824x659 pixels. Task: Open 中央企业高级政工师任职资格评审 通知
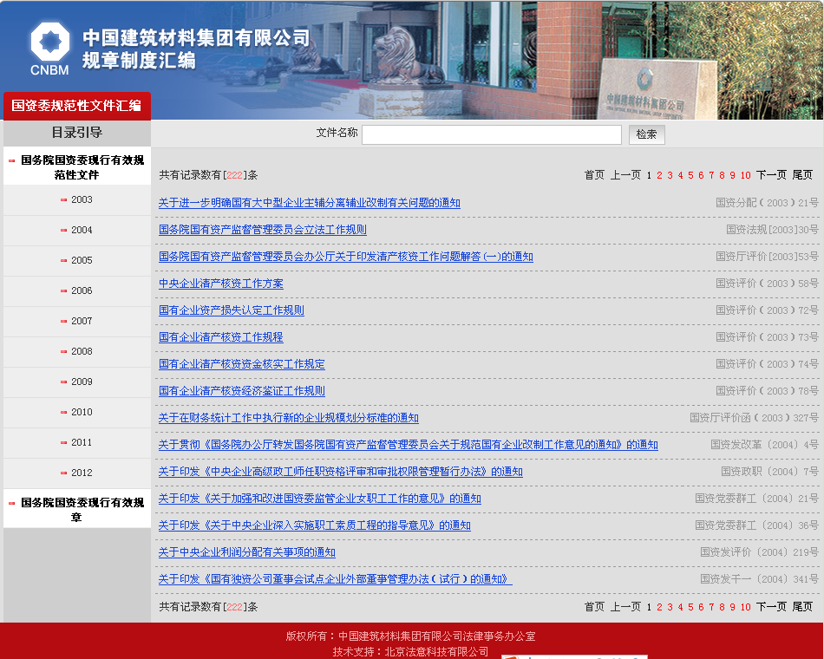pos(341,472)
